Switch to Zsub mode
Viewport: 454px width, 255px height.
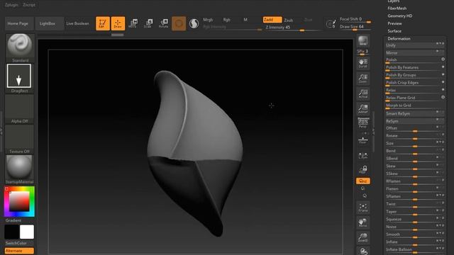point(289,20)
